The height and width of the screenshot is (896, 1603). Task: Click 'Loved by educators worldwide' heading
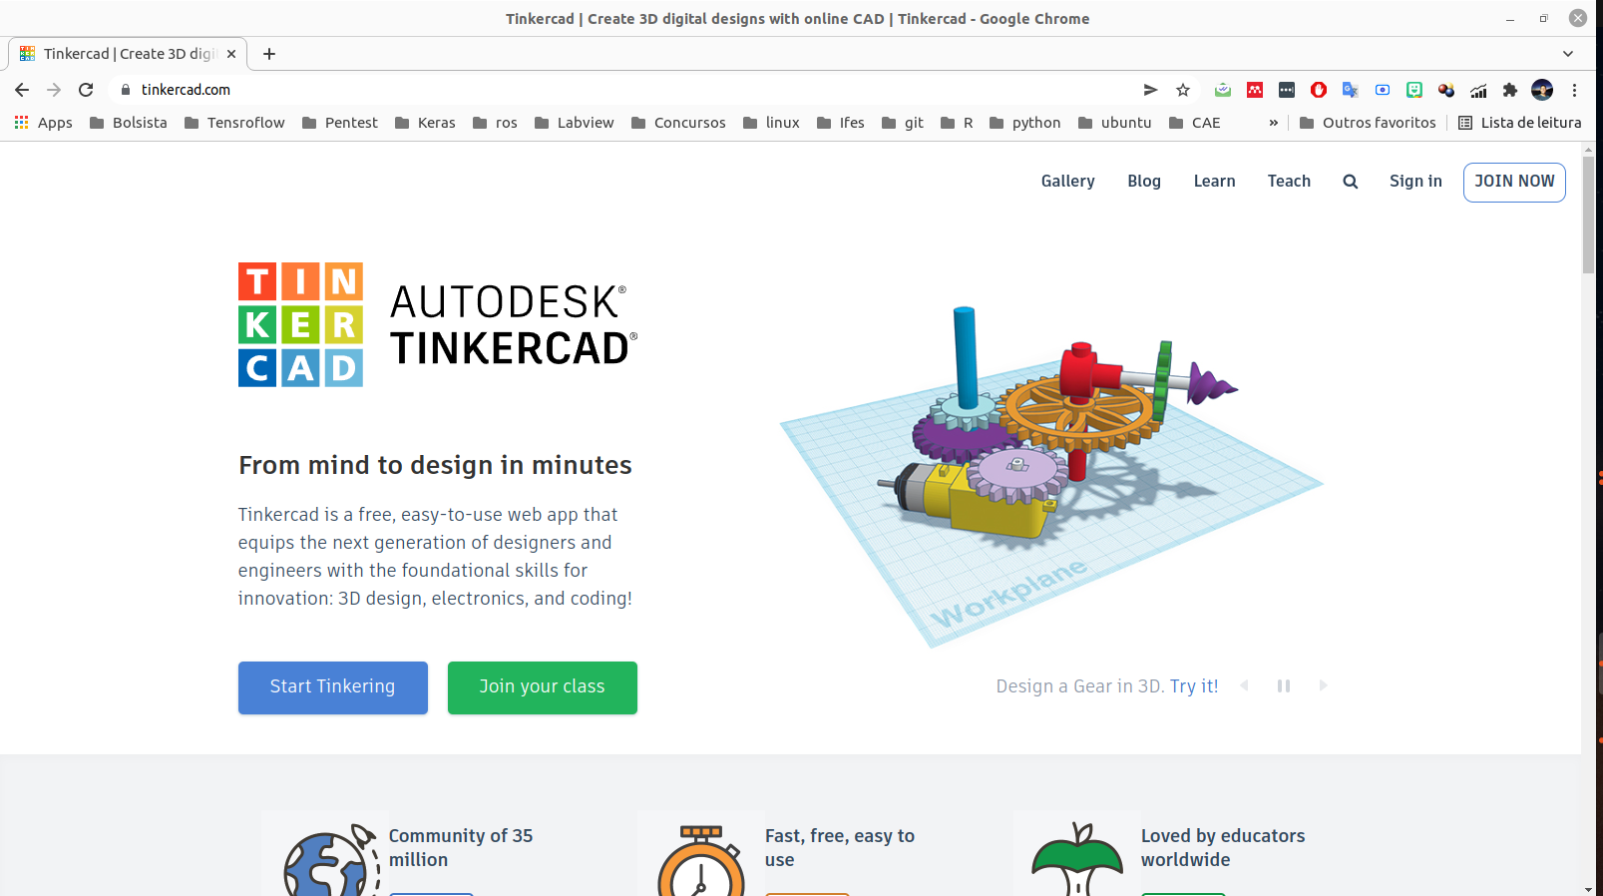pos(1223,848)
